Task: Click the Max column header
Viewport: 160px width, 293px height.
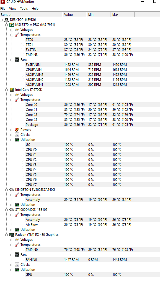Action: (x=122, y=14)
